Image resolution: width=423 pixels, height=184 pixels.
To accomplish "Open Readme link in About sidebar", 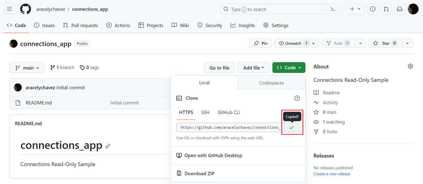I will (327, 93).
